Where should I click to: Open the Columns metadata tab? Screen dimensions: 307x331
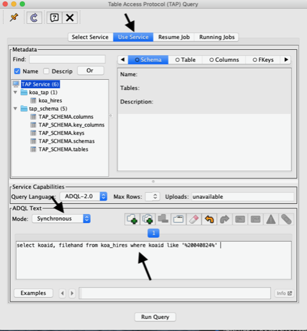[224, 60]
